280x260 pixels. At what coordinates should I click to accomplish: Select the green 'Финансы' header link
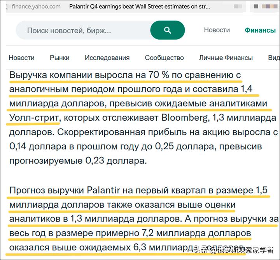[260, 30]
